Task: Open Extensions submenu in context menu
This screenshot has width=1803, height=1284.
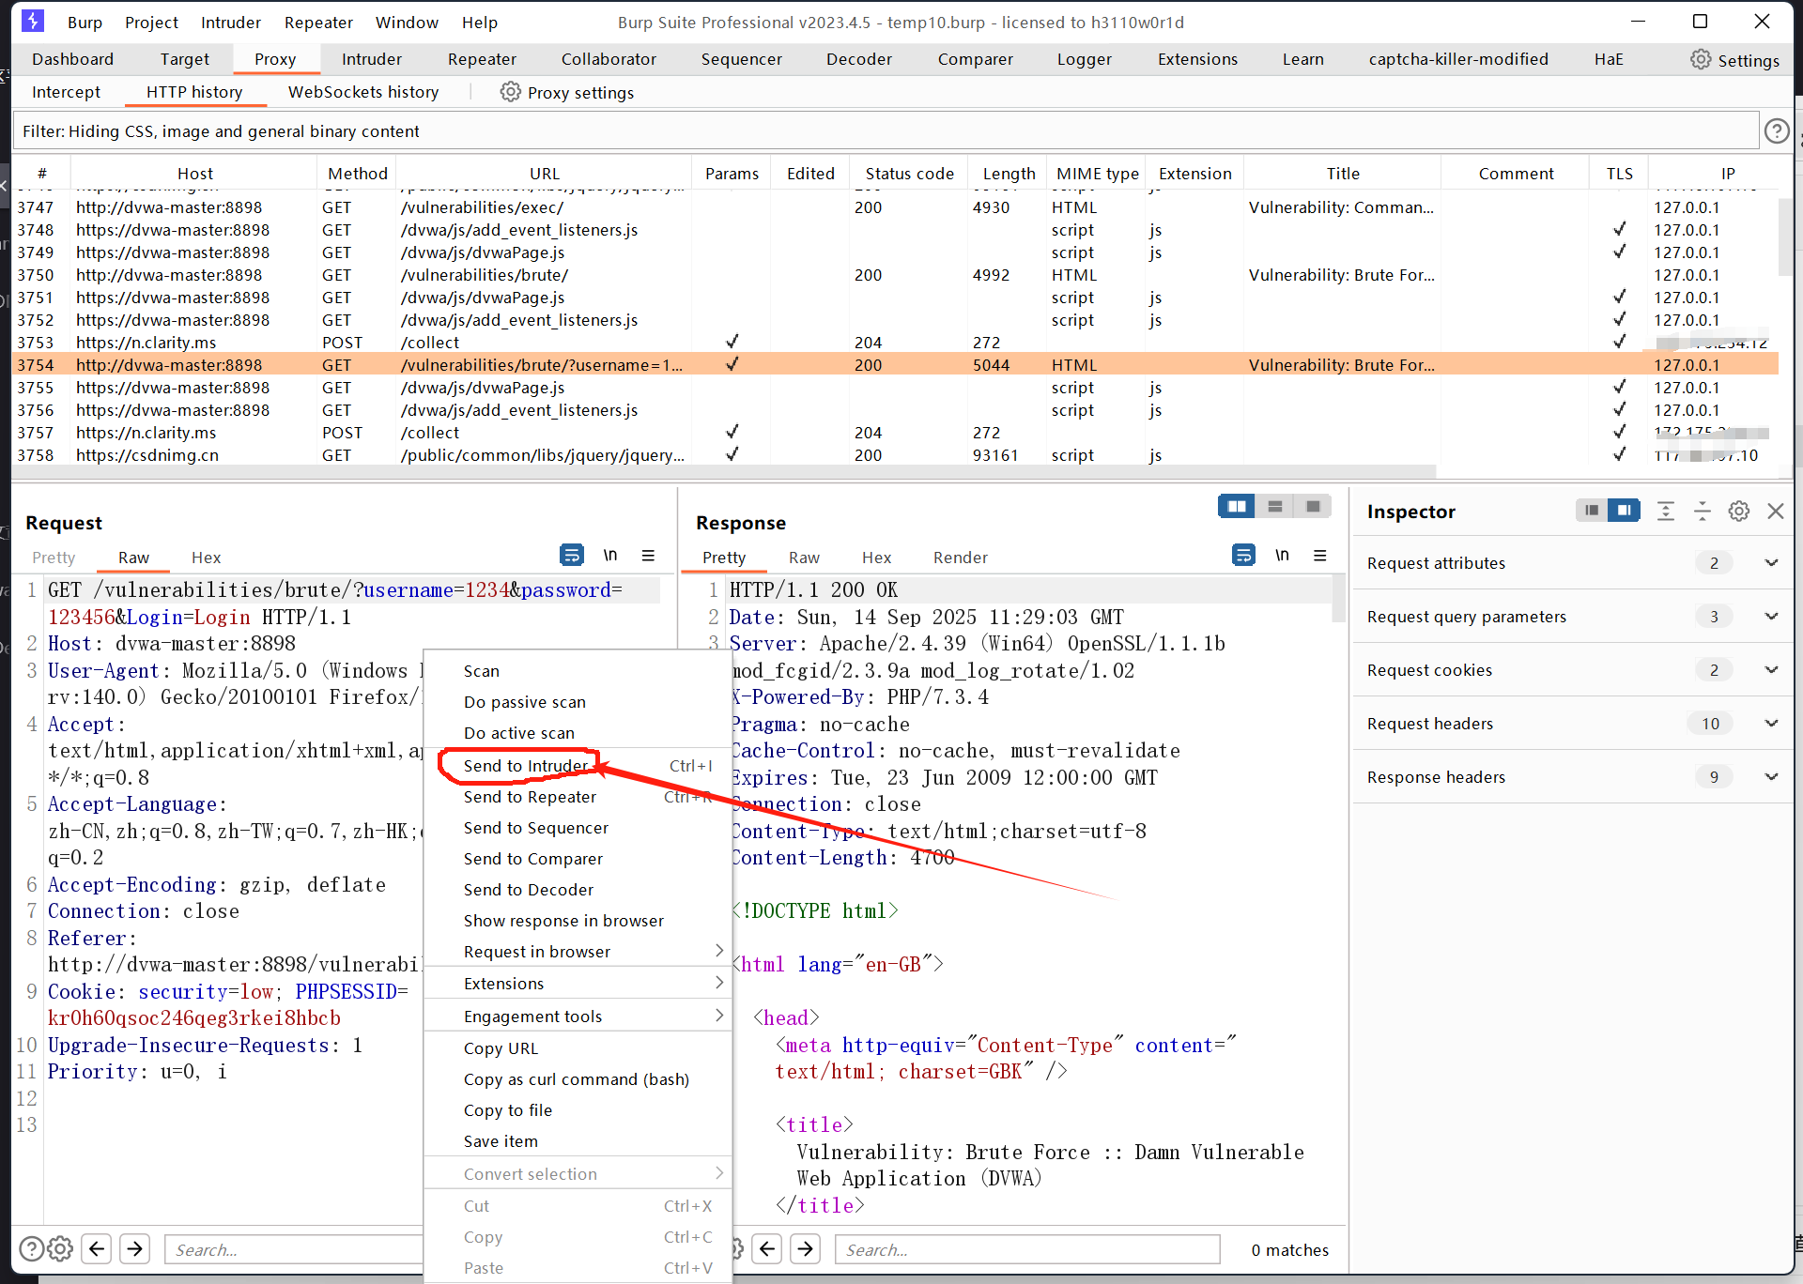Action: point(578,983)
